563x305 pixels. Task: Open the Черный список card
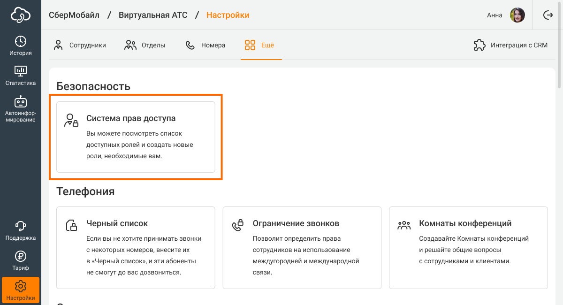pyautogui.click(x=136, y=247)
